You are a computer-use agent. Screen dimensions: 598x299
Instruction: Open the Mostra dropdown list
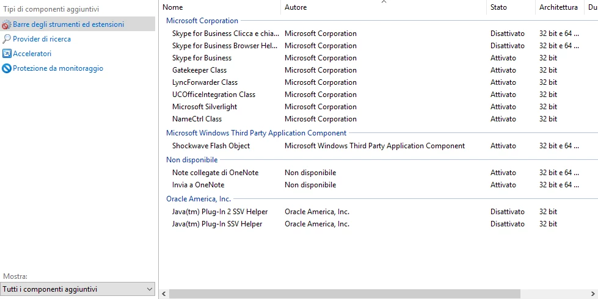pos(78,289)
